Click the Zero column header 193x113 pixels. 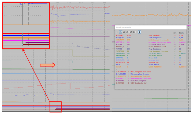[x=175, y=33]
